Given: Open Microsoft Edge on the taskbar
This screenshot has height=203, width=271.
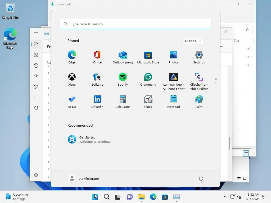Looking at the screenshot, I should (153, 197).
